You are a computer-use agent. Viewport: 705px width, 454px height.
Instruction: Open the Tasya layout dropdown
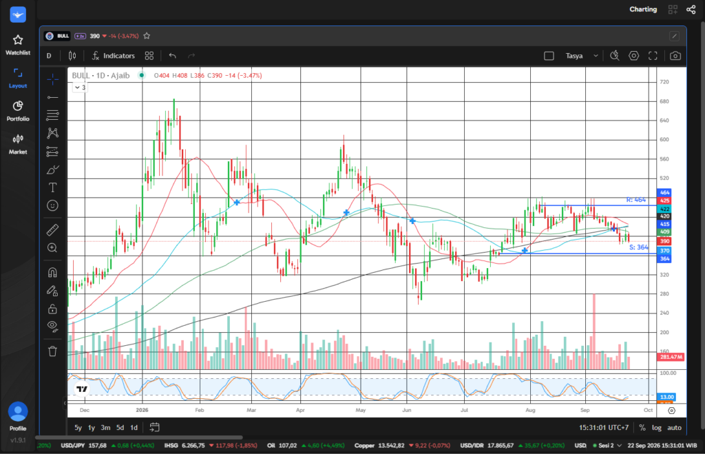[x=582, y=56]
